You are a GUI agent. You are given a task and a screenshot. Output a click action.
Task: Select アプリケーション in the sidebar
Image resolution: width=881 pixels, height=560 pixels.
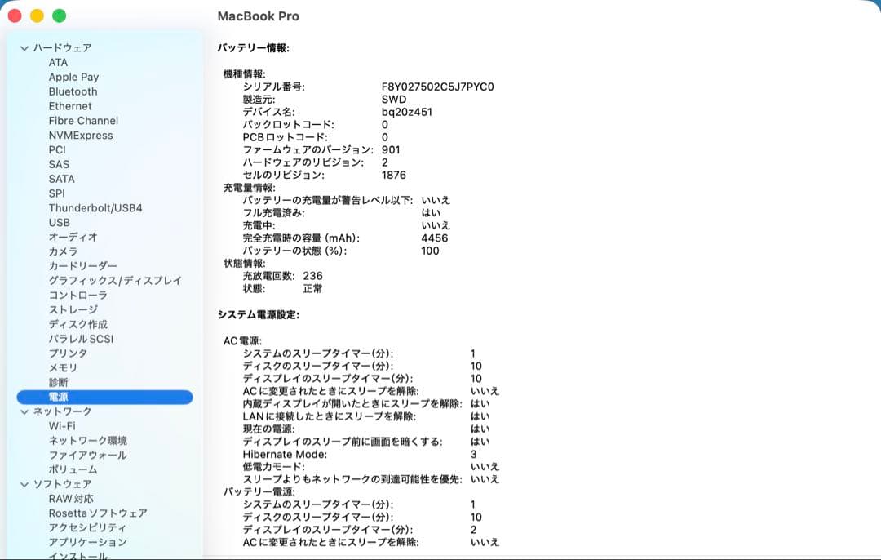(87, 543)
